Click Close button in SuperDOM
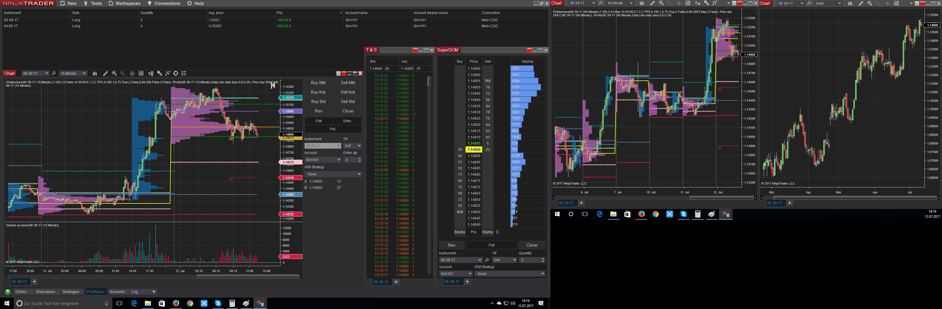 (x=532, y=245)
